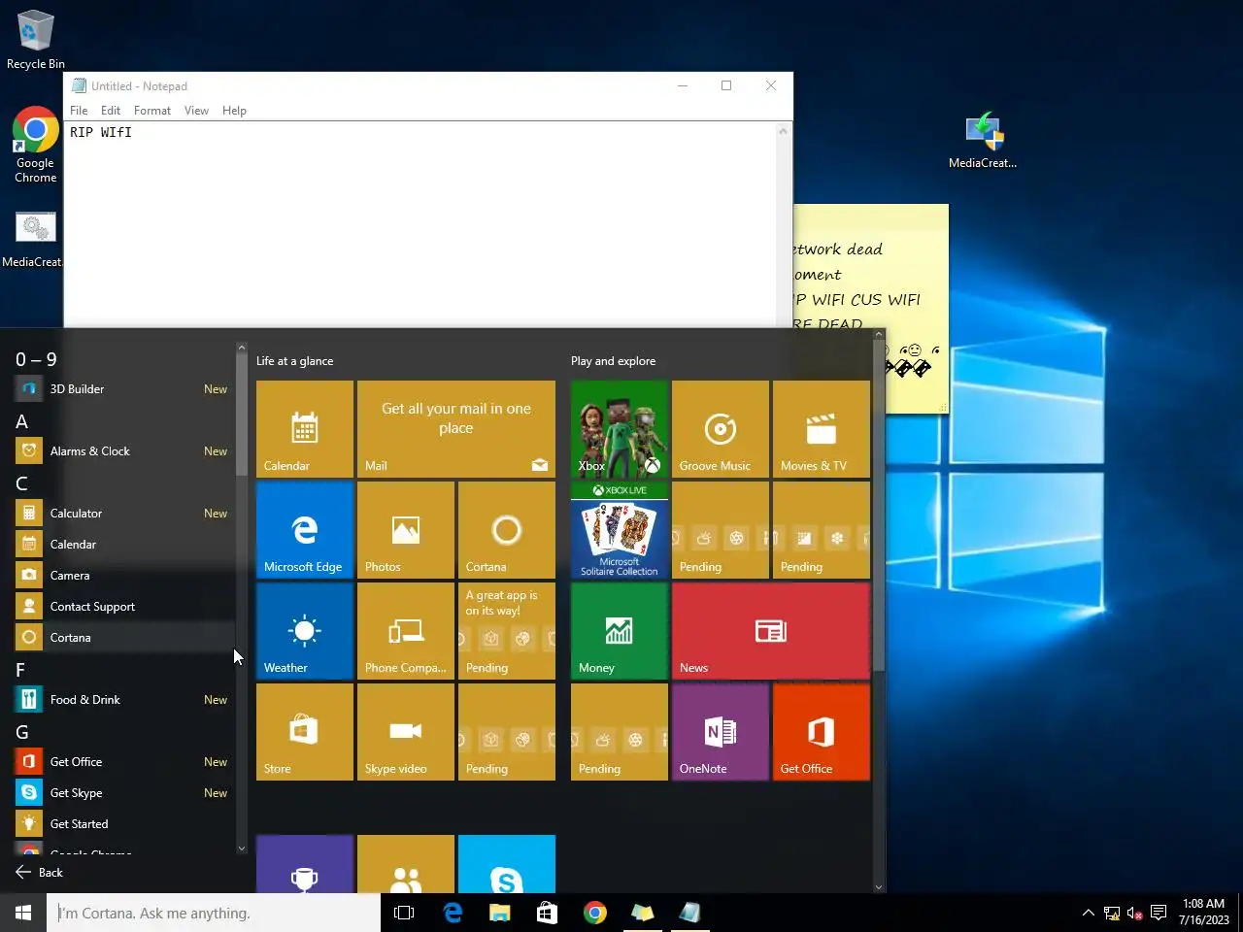This screenshot has width=1243, height=932.
Task: Open the OneNote tile
Action: [x=721, y=732]
